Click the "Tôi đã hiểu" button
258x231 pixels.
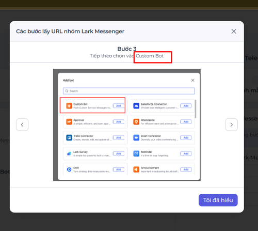218,200
